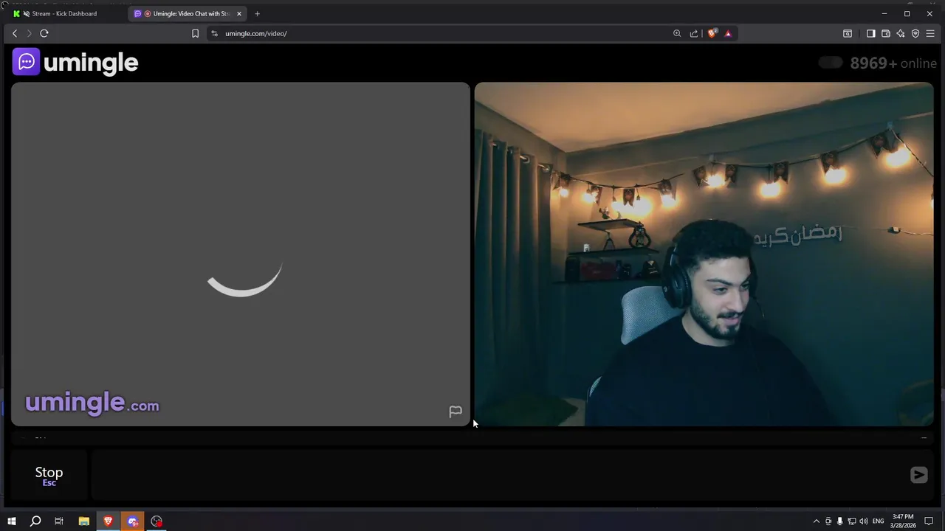Switch to Stream - Kick Dashboard tab
This screenshot has height=531, width=945.
point(64,13)
